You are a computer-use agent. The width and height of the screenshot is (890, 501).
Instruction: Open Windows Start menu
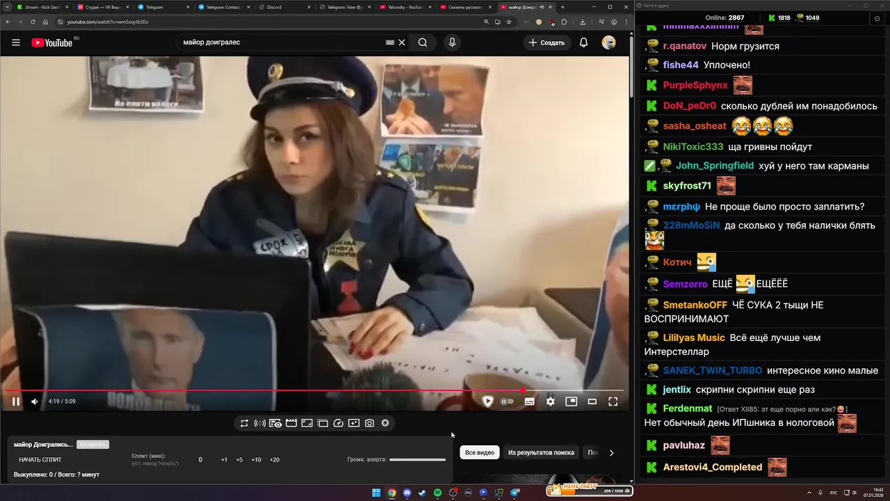[376, 493]
